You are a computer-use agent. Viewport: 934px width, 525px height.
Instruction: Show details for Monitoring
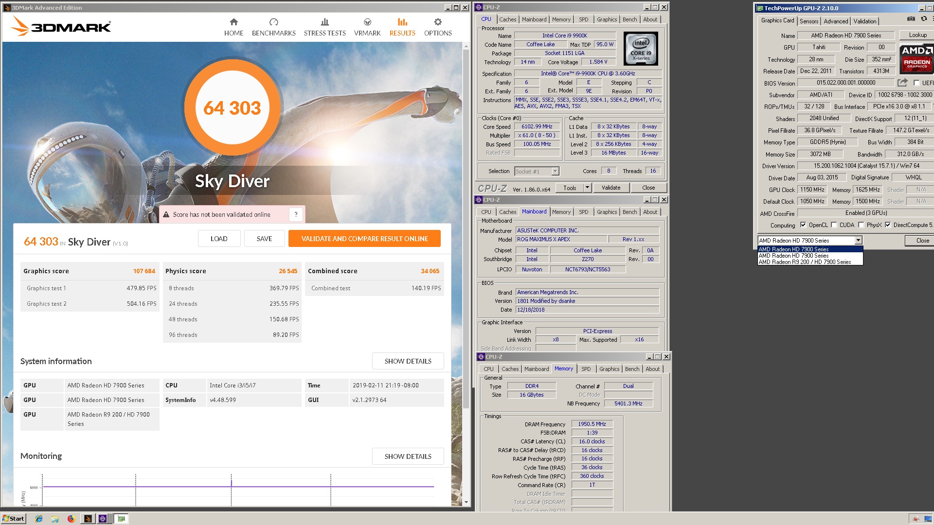(x=408, y=456)
